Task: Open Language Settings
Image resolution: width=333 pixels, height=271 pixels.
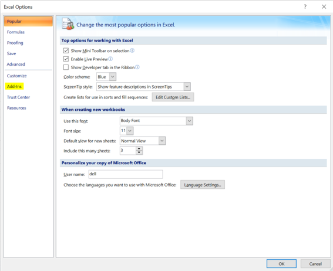Action: pos(203,185)
